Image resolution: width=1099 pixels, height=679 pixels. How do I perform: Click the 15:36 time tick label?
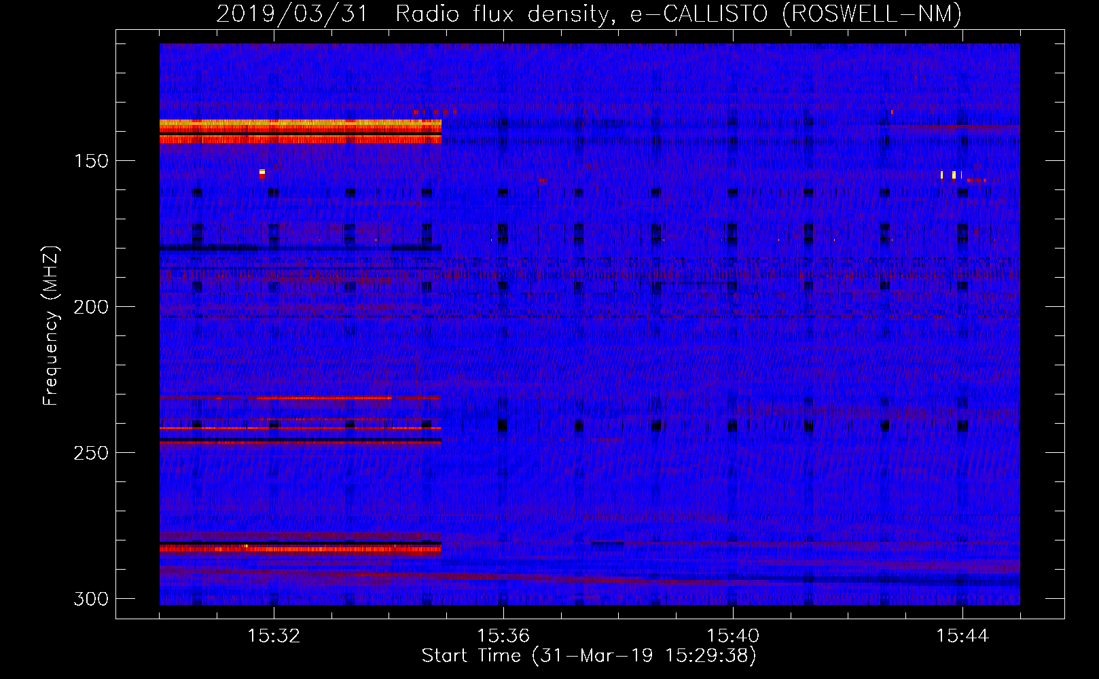click(x=503, y=636)
